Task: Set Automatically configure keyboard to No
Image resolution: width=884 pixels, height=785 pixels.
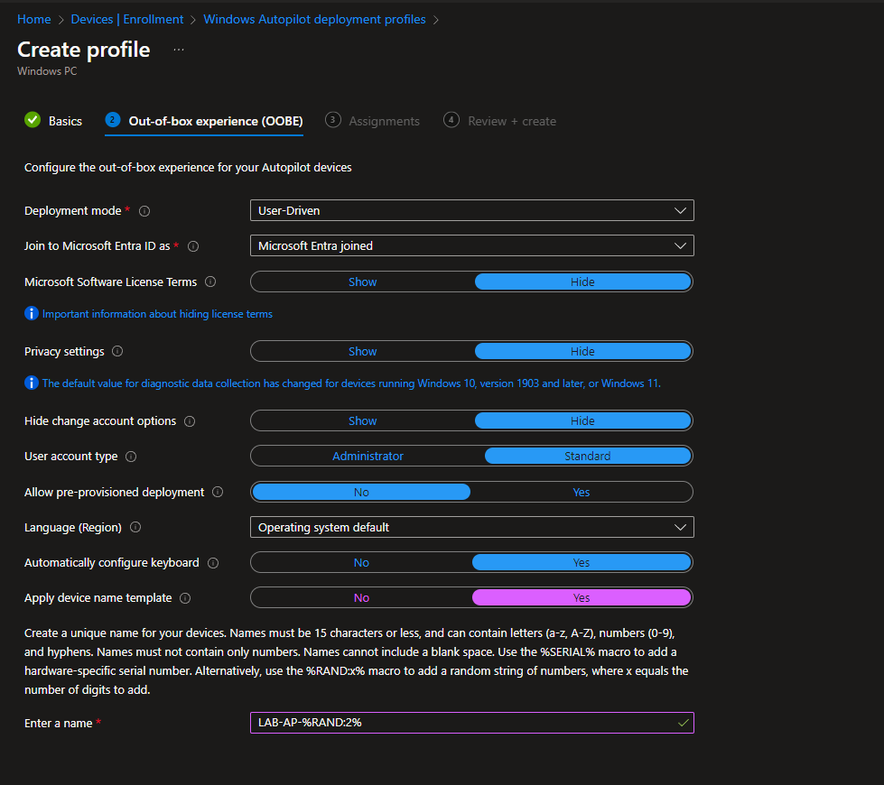Action: (361, 562)
